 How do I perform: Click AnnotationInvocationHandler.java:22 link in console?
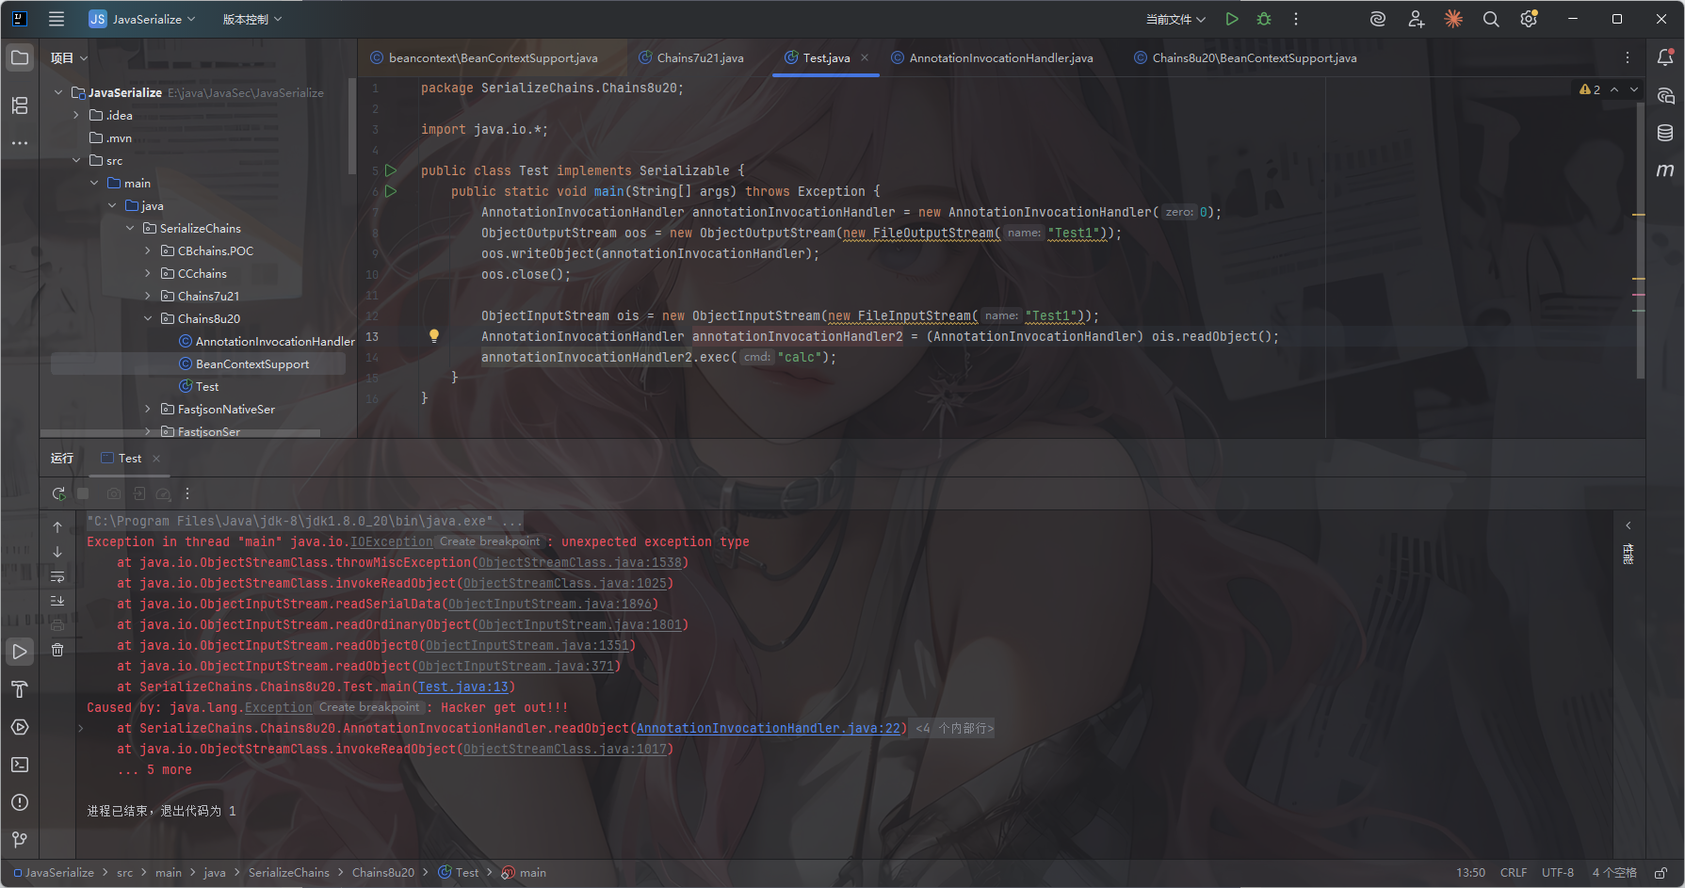(x=768, y=729)
